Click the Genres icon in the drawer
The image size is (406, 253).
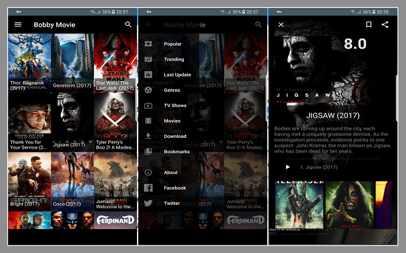click(x=148, y=90)
